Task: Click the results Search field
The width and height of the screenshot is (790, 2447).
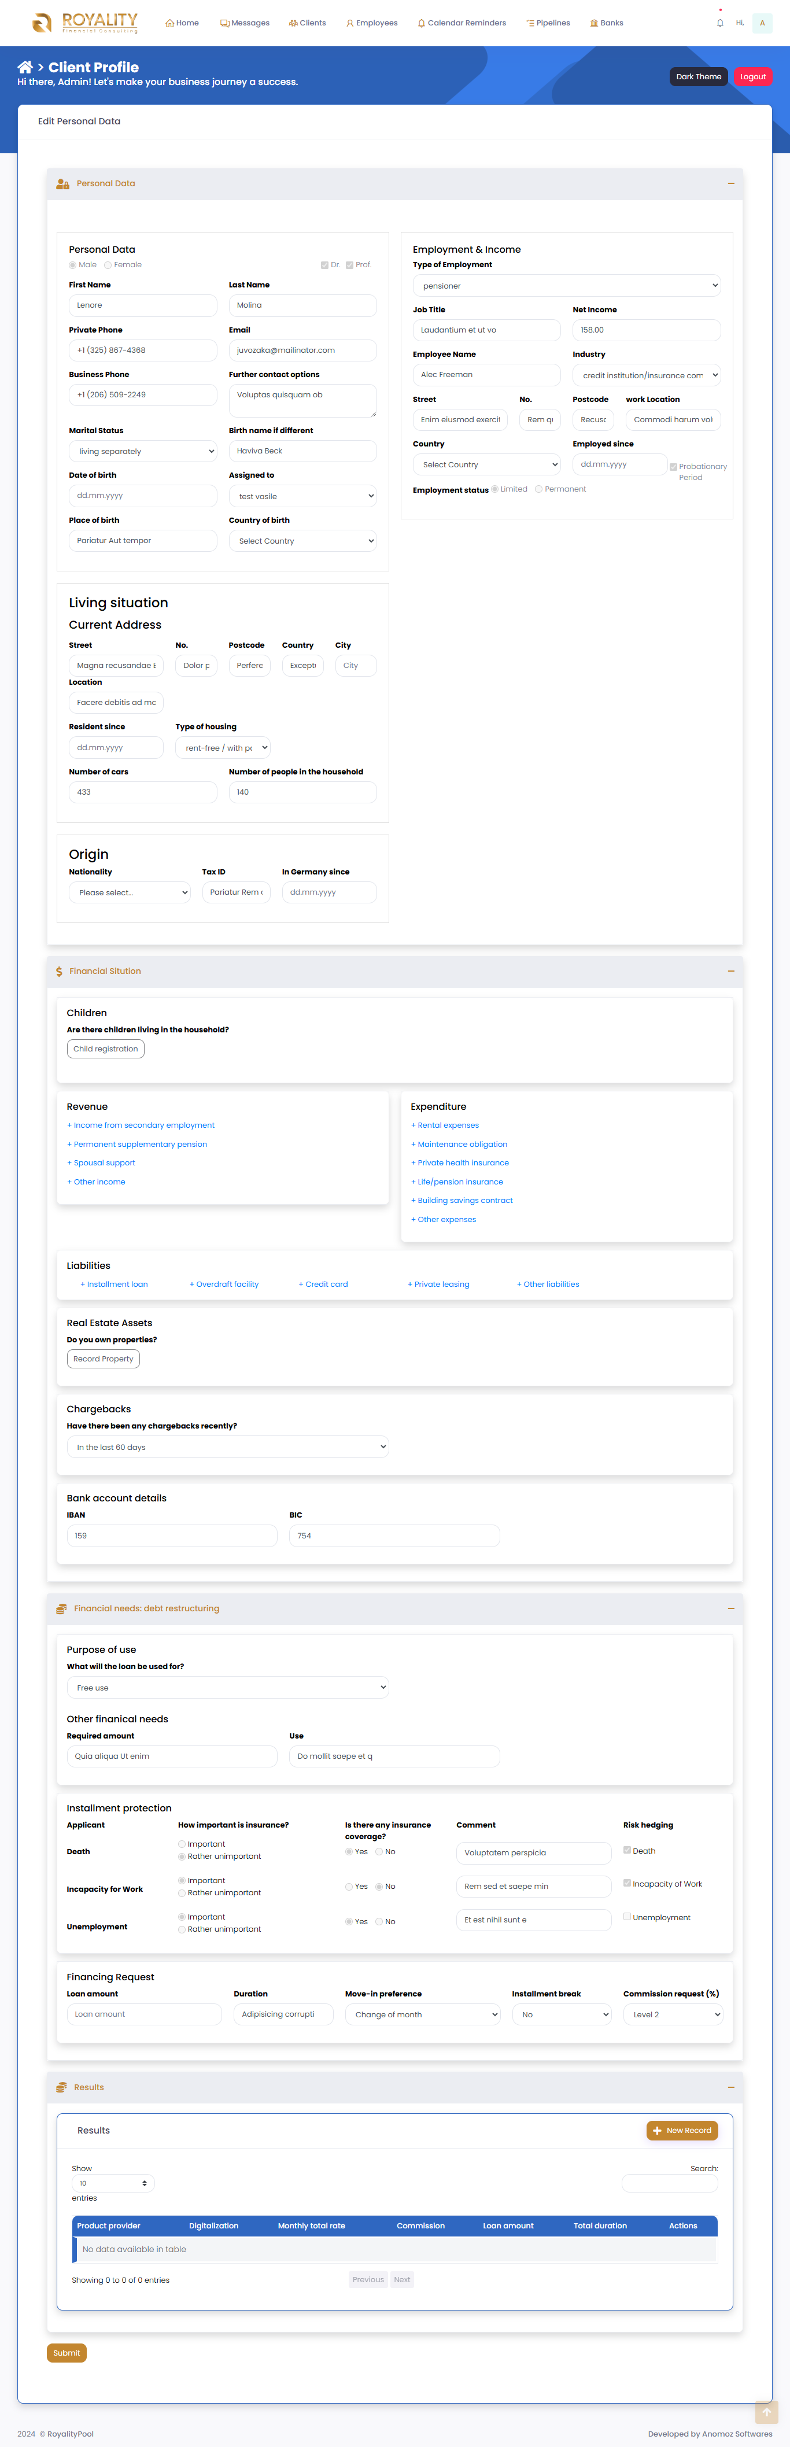Action: (669, 2183)
